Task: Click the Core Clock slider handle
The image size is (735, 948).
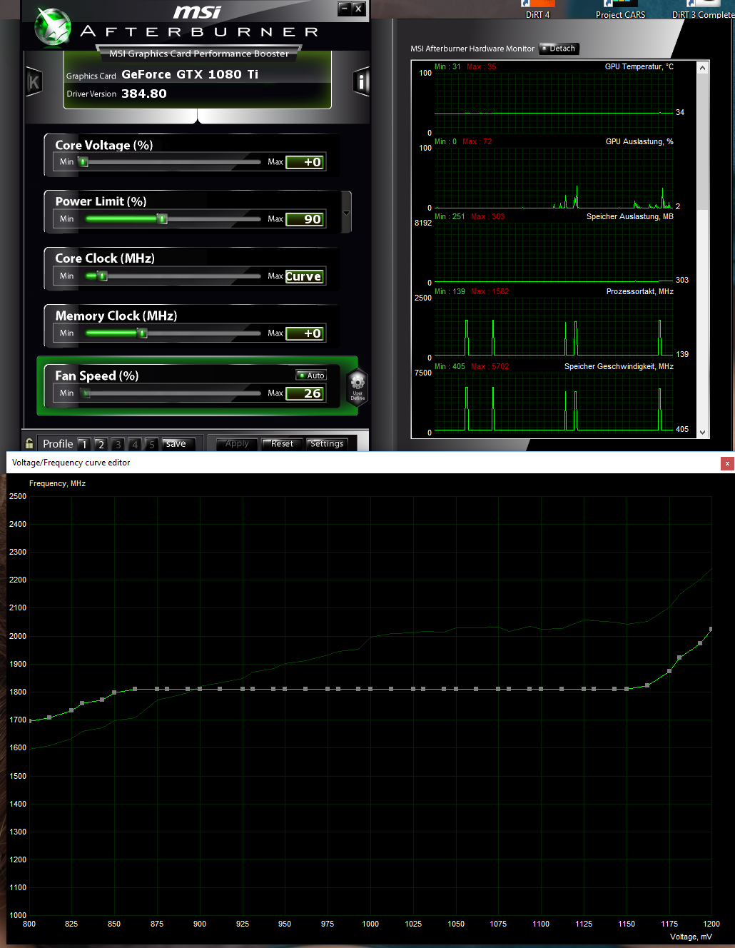Action: coord(102,276)
